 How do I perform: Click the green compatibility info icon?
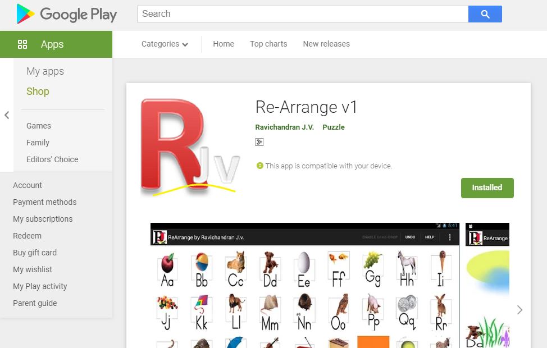(x=260, y=166)
